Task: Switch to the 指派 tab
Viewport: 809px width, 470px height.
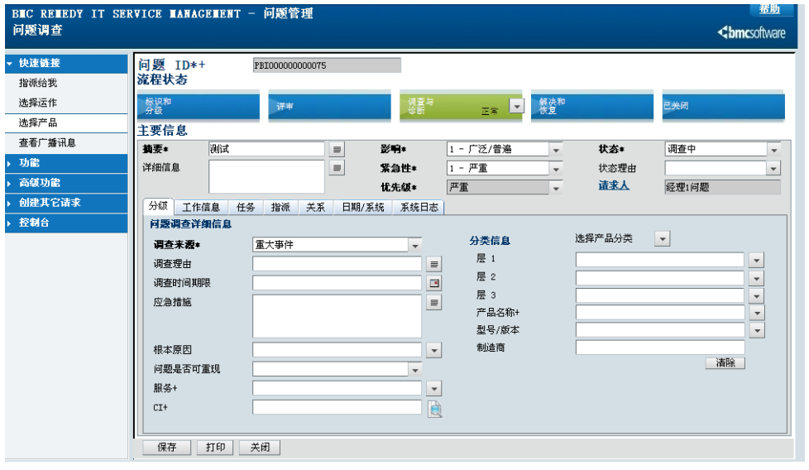Action: (280, 208)
